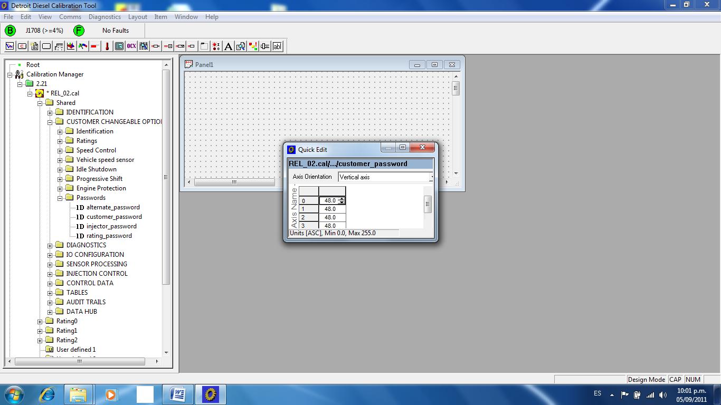The height and width of the screenshot is (405, 721).
Task: Open the File menu
Action: coord(8,17)
